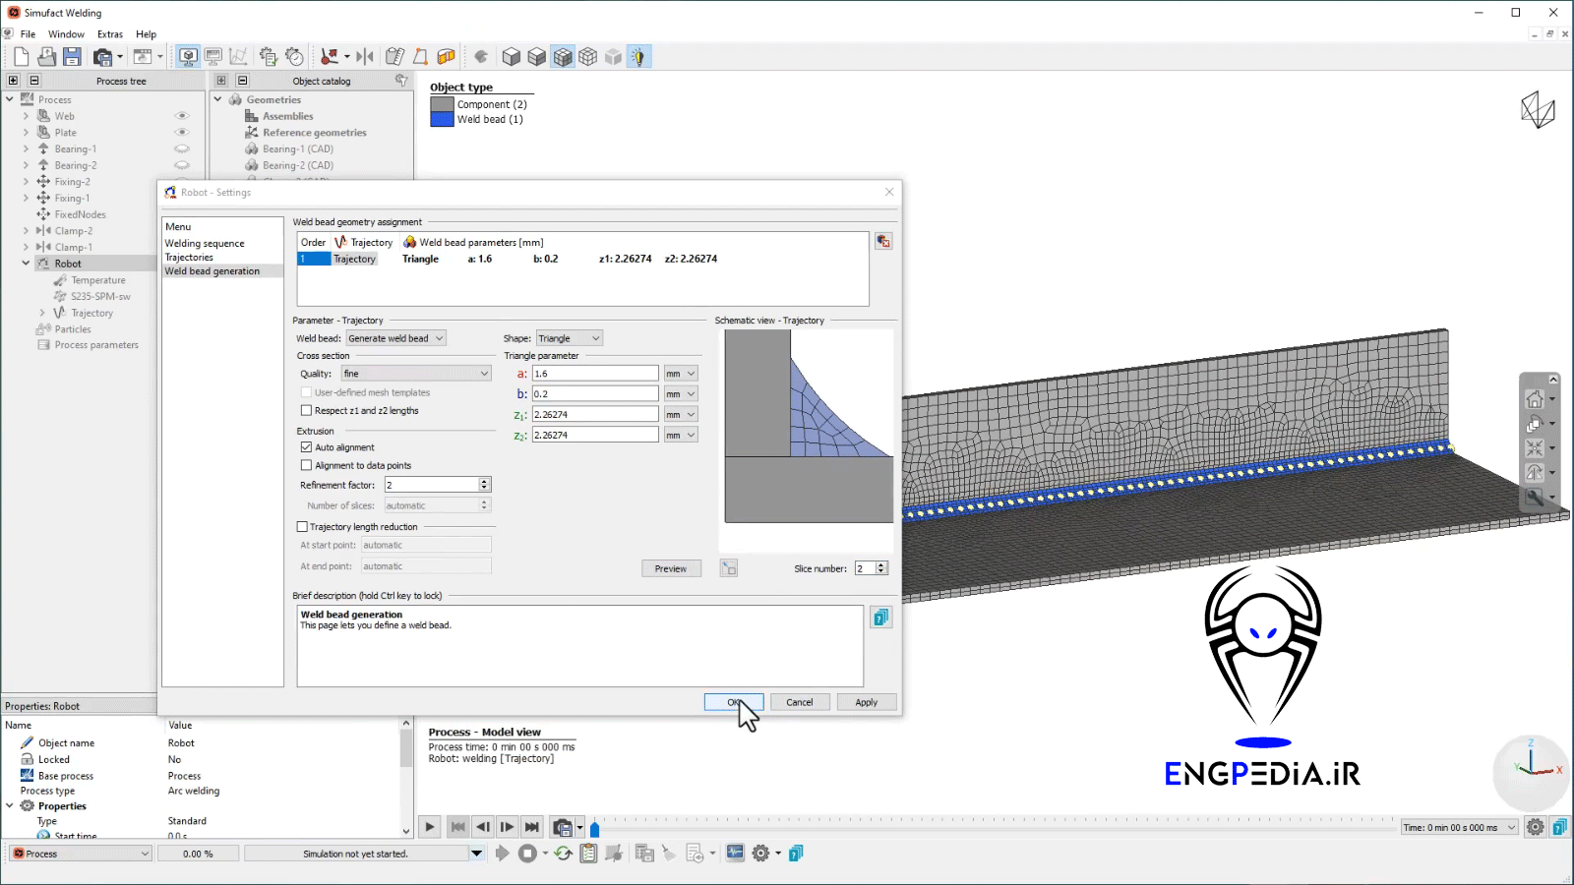This screenshot has height=885, width=1574.
Task: Click the orange clipping section icon
Action: tap(446, 57)
